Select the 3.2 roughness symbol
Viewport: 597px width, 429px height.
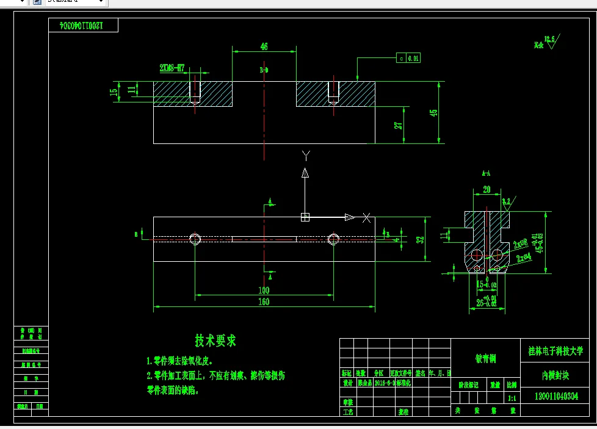point(508,203)
